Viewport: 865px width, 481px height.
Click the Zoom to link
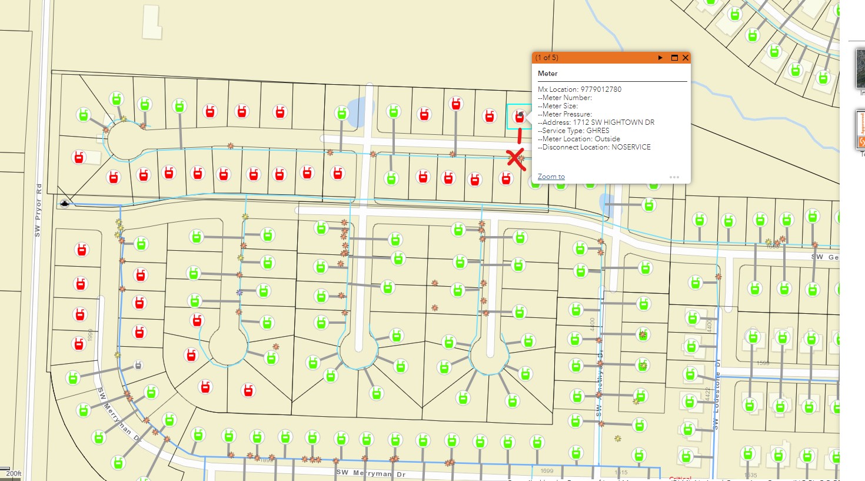(551, 177)
